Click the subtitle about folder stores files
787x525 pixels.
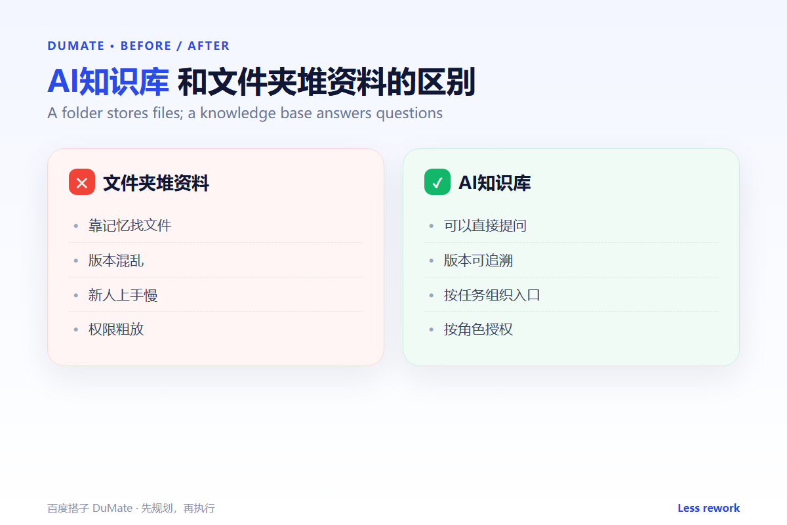point(245,113)
